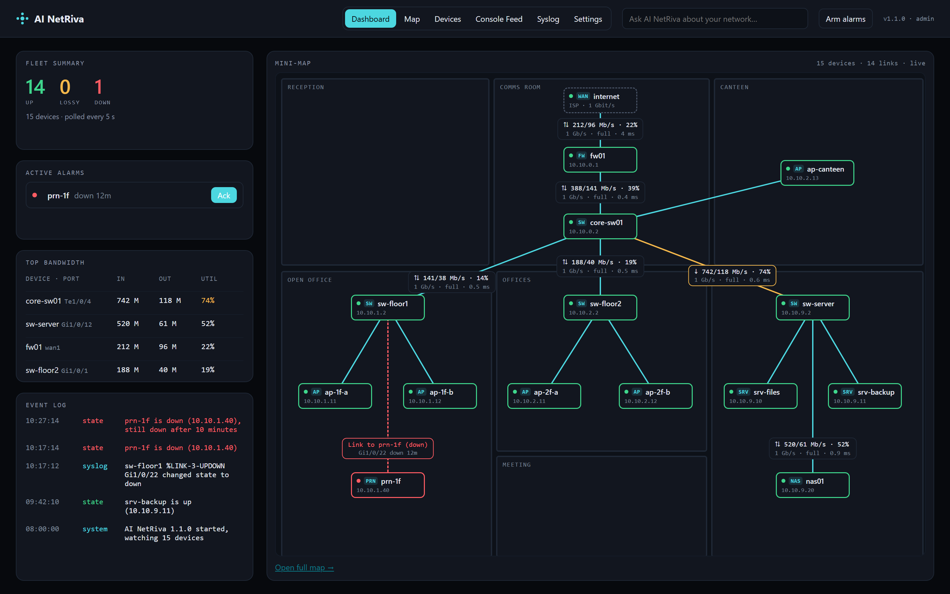Click the AI NetRiva logo icon
This screenshot has height=594, width=950.
22,18
